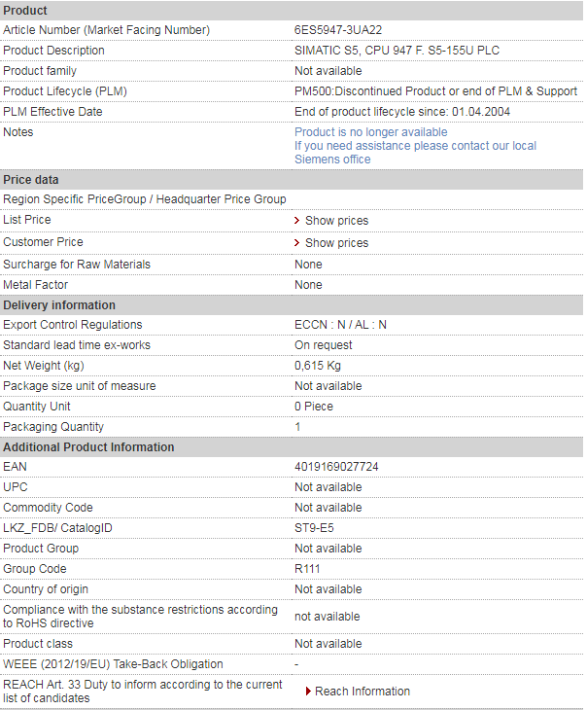Image resolution: width=587 pixels, height=710 pixels.
Task: Click the article number 6ES5947-3UA22
Action: coord(338,30)
